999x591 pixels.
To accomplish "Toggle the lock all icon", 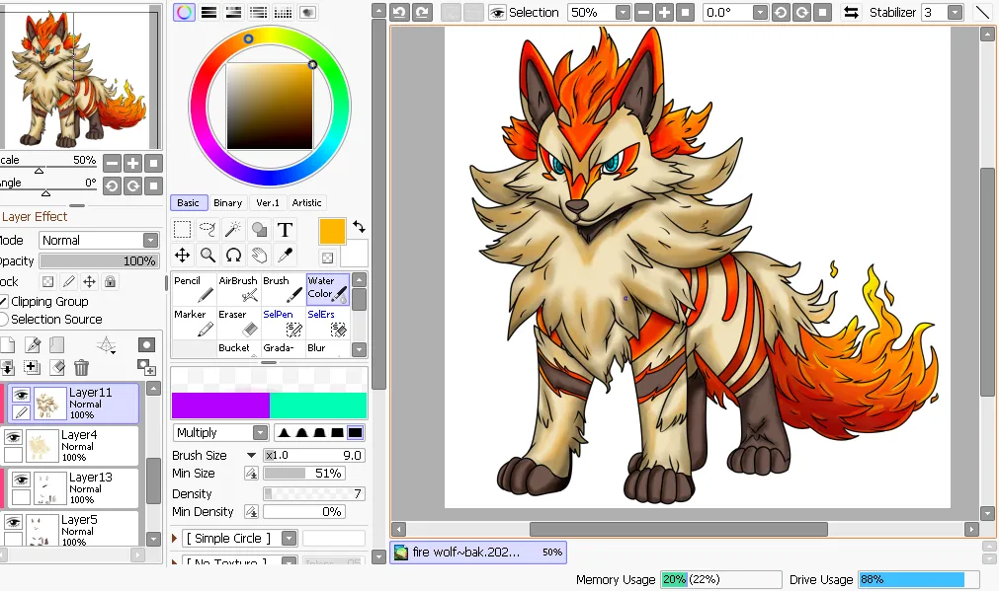I will coord(111,282).
